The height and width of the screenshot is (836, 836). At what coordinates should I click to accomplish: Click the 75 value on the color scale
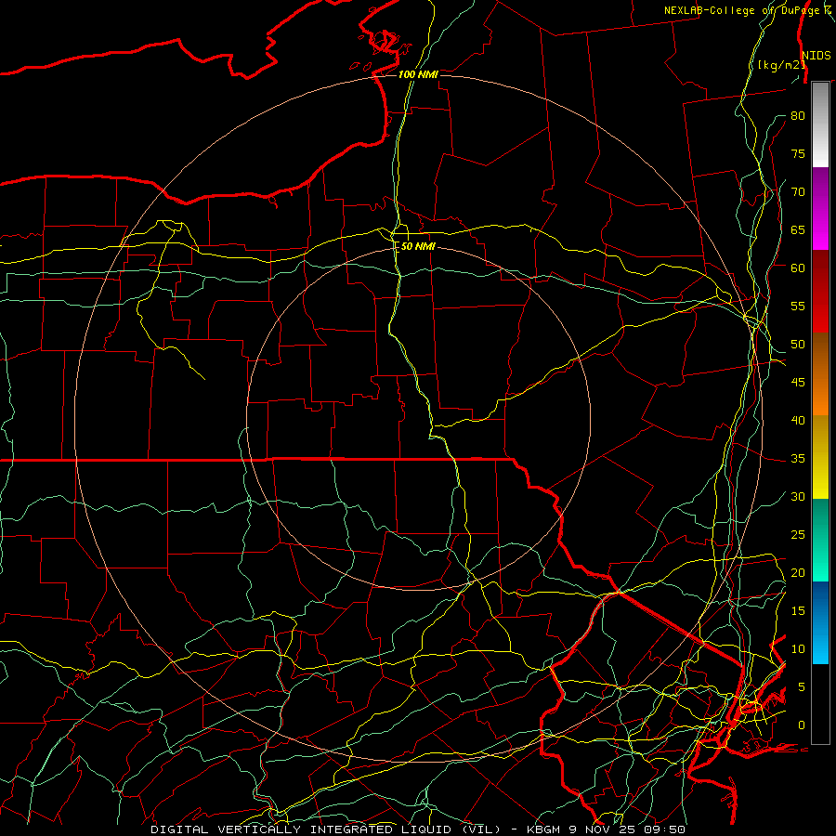(798, 154)
